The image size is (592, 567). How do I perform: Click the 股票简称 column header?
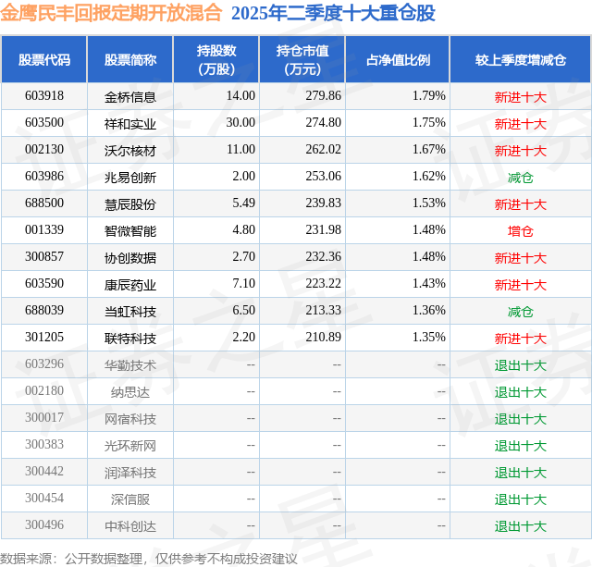(x=130, y=59)
